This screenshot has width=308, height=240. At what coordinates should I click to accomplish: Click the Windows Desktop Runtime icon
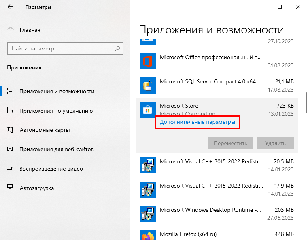pyautogui.click(x=148, y=214)
